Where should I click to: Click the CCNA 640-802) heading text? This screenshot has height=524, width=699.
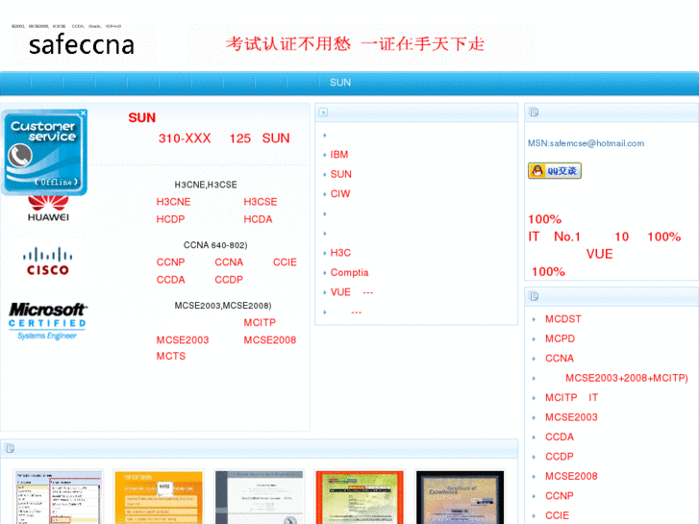pyautogui.click(x=215, y=245)
